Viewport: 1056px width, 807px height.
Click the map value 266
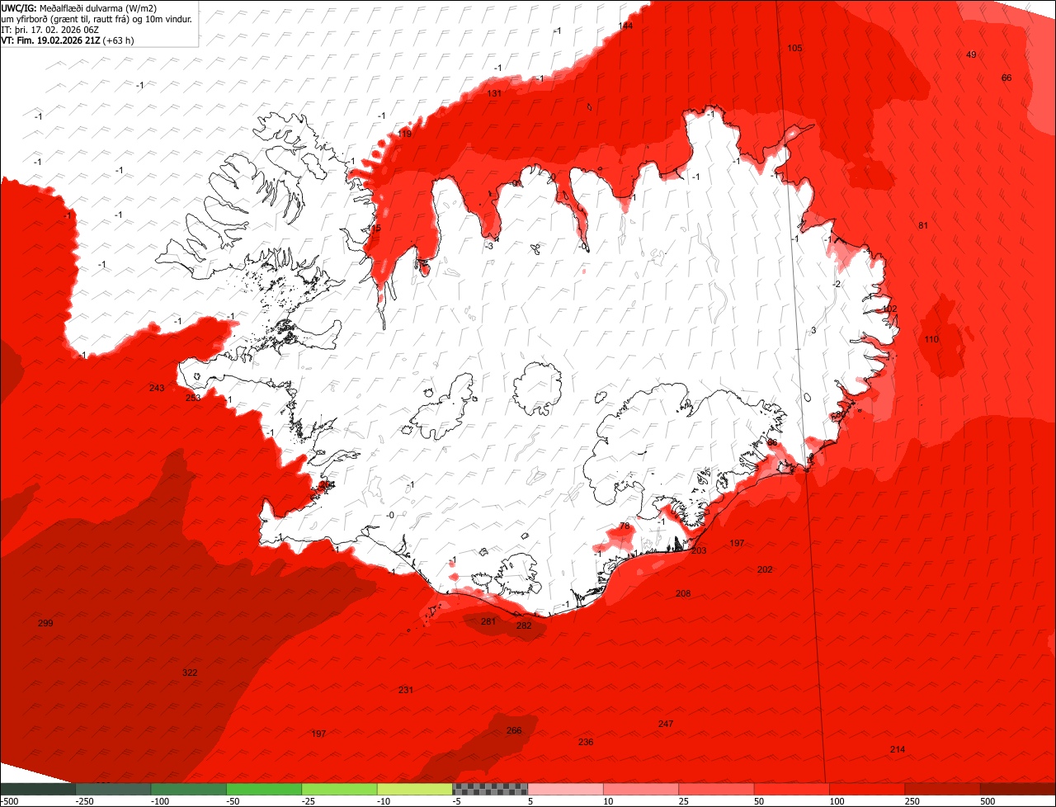[514, 731]
